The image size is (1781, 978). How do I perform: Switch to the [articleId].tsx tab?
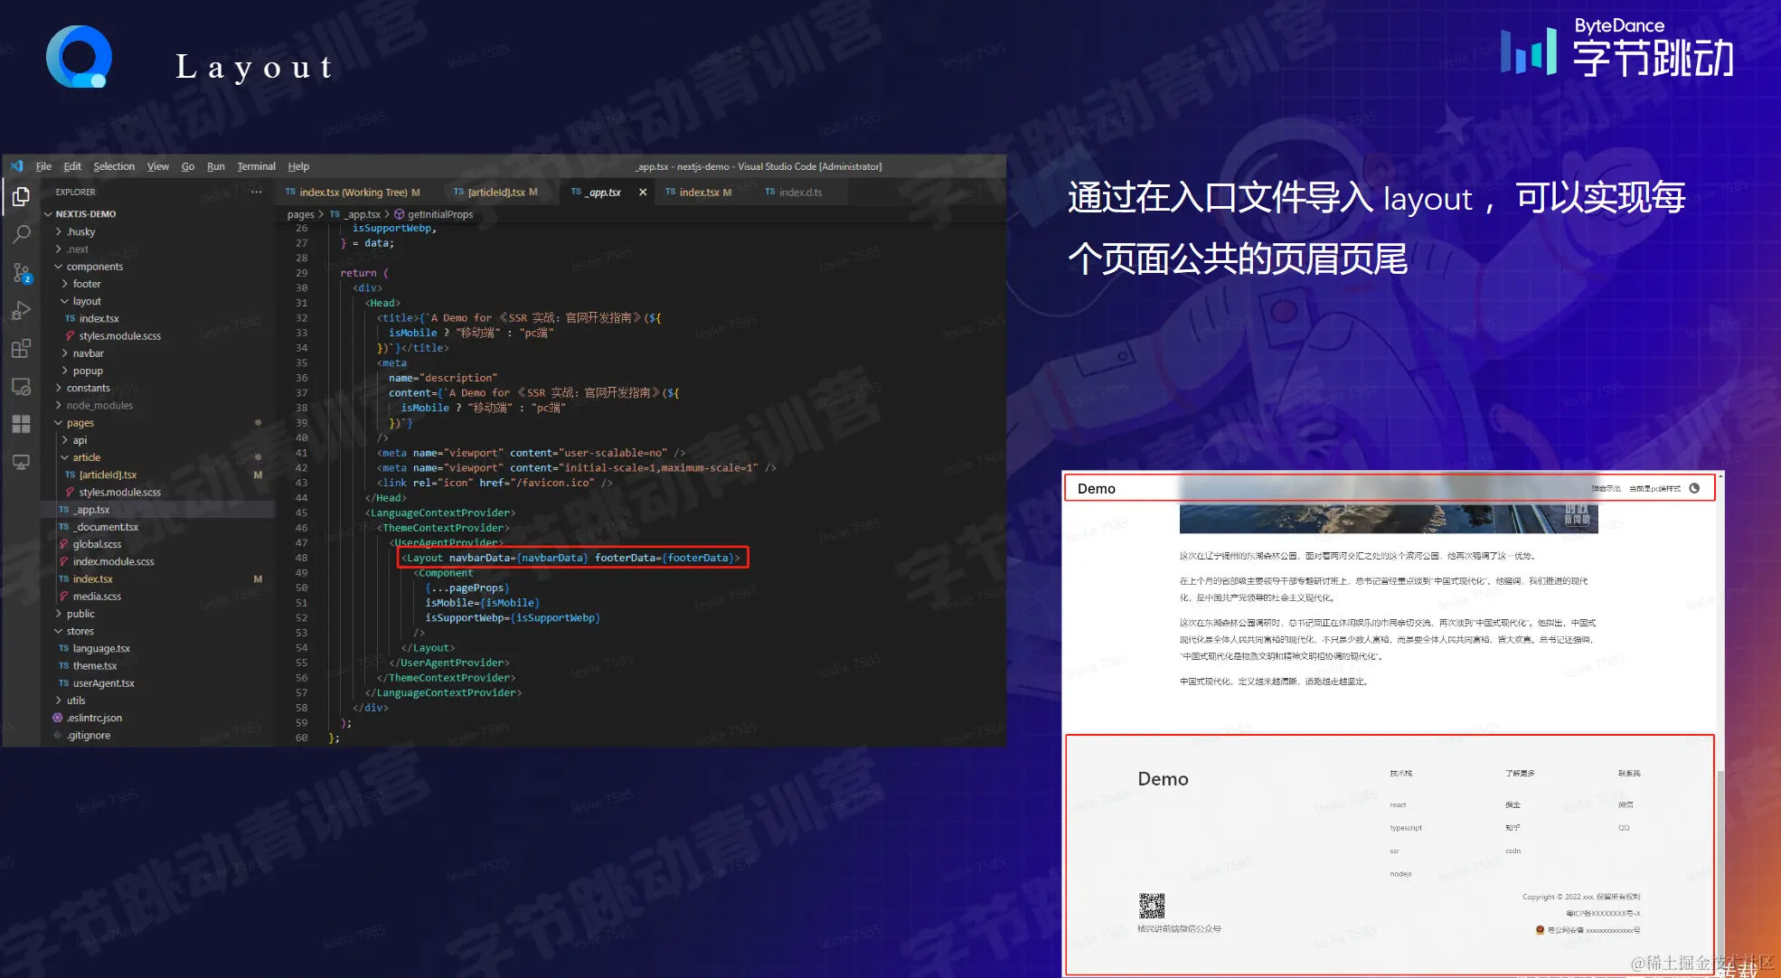[496, 193]
